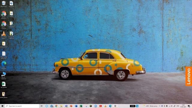Open the playback file on the desktop
Screen dimensions: 192x108
click(x=11, y=4)
